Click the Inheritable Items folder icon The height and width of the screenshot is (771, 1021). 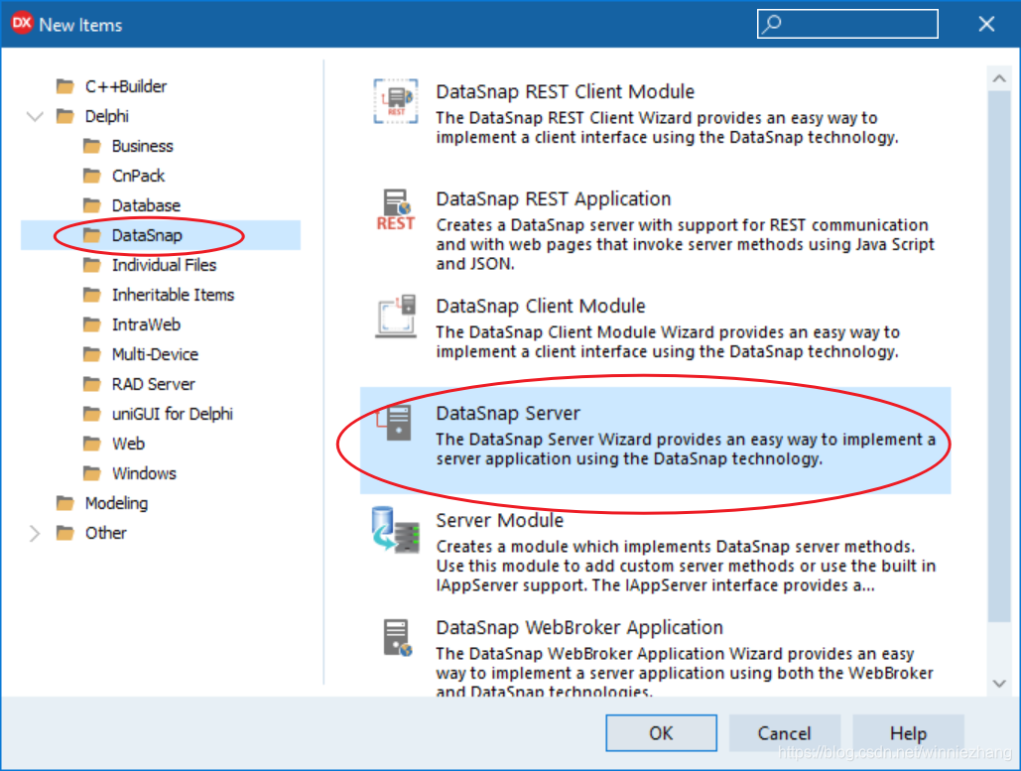point(92,295)
